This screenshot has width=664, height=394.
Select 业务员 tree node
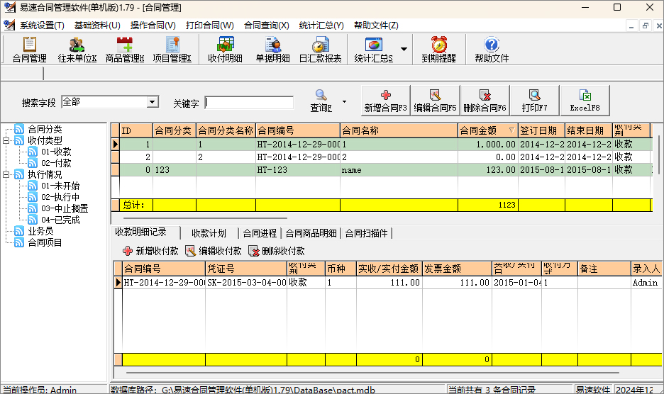point(40,231)
